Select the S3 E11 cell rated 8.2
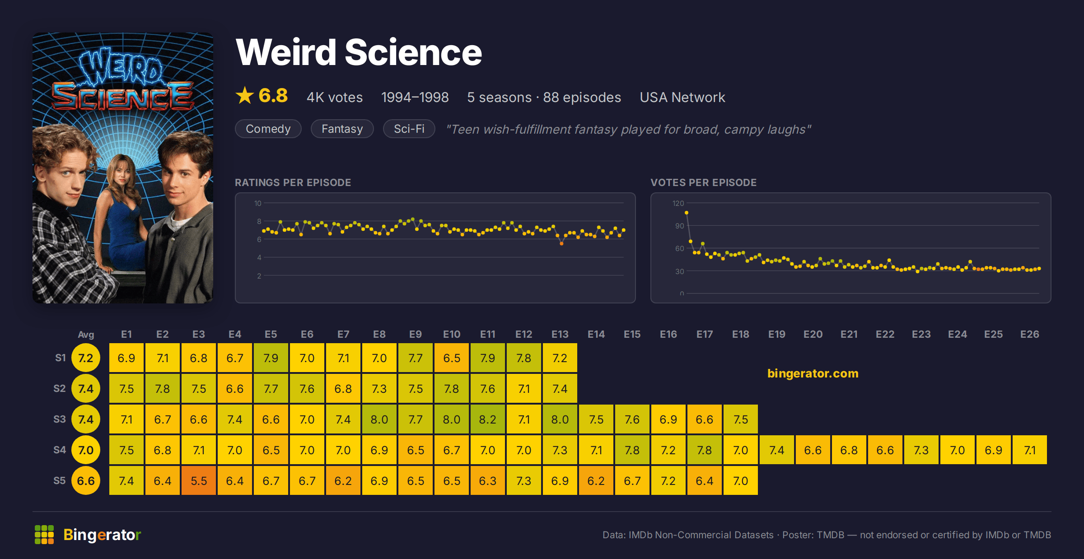Viewport: 1084px width, 559px height. pyautogui.click(x=488, y=419)
